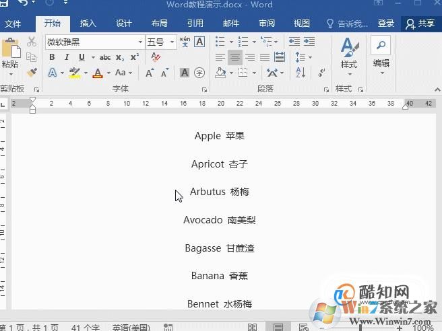Apply distributed alignment

(x=280, y=57)
